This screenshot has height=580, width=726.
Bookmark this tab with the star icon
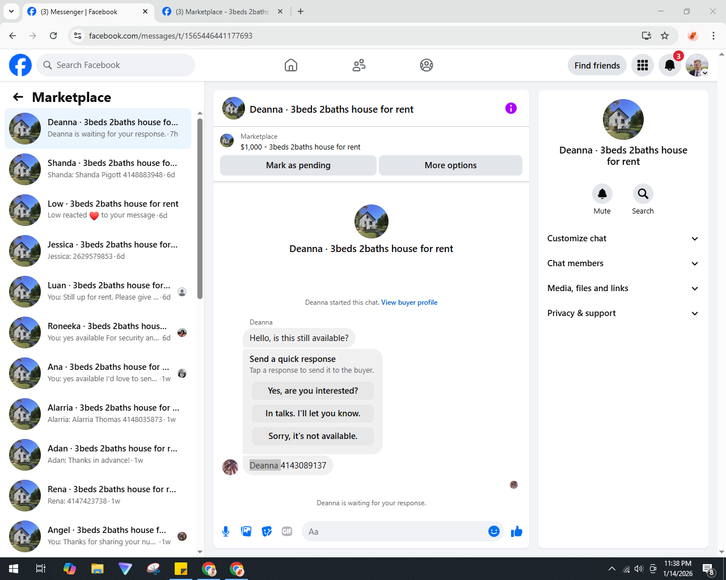coord(665,36)
